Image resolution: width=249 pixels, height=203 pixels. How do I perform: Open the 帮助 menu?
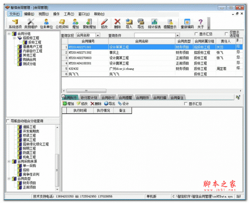(x=99, y=14)
